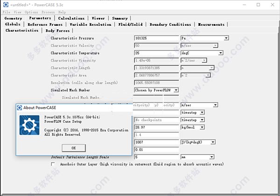Click OK in About PowerCASE dialog
The height and width of the screenshot is (196, 280).
(74, 148)
